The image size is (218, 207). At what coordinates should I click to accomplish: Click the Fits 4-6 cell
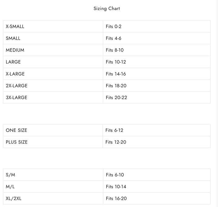[157, 38]
